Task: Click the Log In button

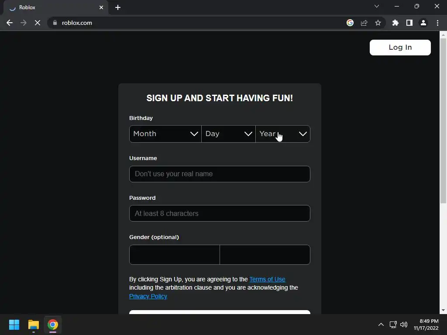Action: 400,47
